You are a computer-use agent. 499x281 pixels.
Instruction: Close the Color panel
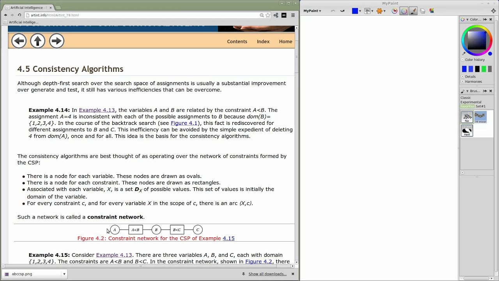pyautogui.click(x=490, y=20)
